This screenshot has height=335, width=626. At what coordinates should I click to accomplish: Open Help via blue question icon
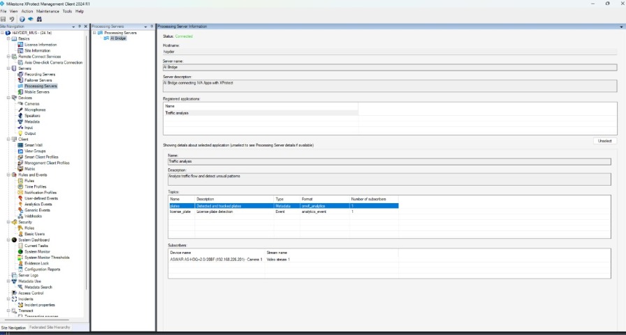tap(22, 19)
